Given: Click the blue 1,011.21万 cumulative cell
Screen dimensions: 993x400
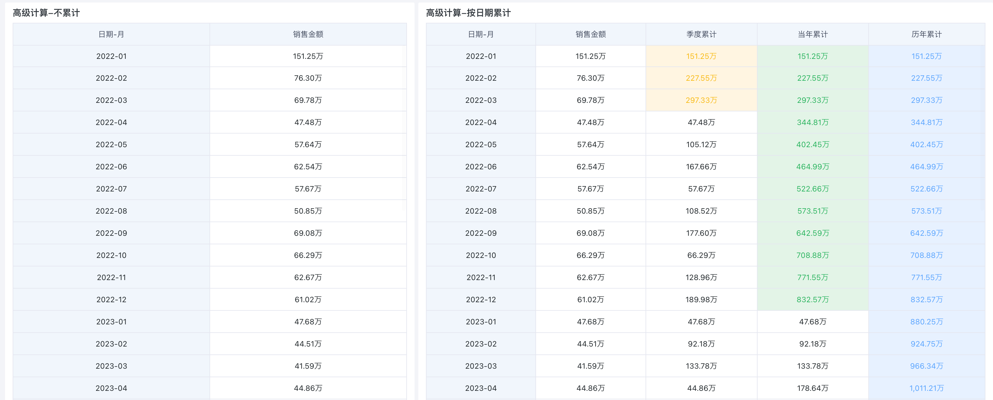Looking at the screenshot, I should tap(926, 388).
